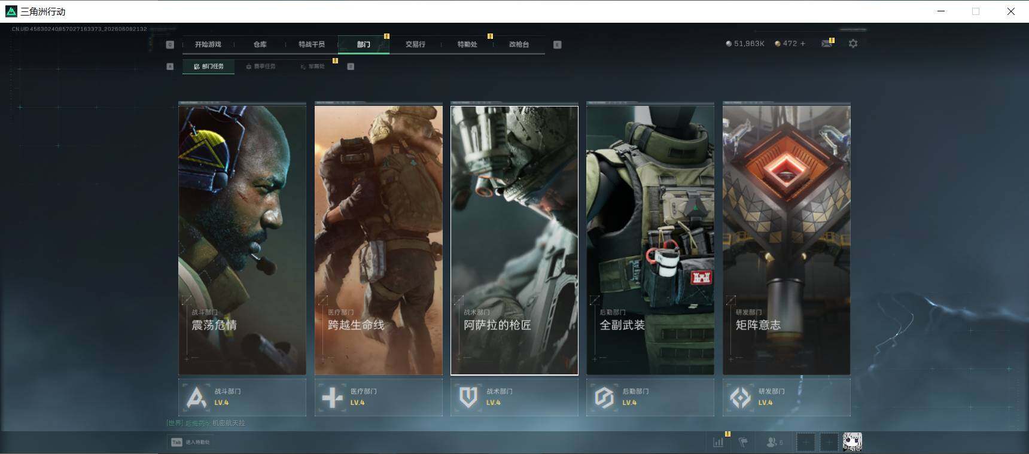Image resolution: width=1029 pixels, height=454 pixels.
Task: Maximize the 三角洲行动 window
Action: tap(976, 11)
